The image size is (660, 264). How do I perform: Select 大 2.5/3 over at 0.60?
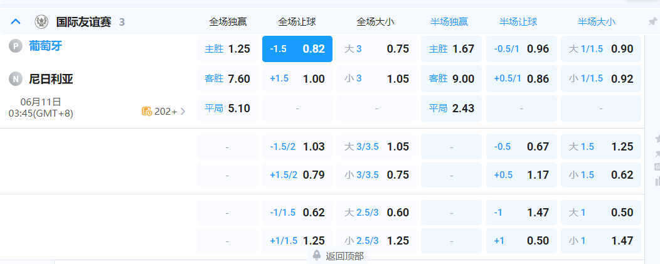(376, 213)
